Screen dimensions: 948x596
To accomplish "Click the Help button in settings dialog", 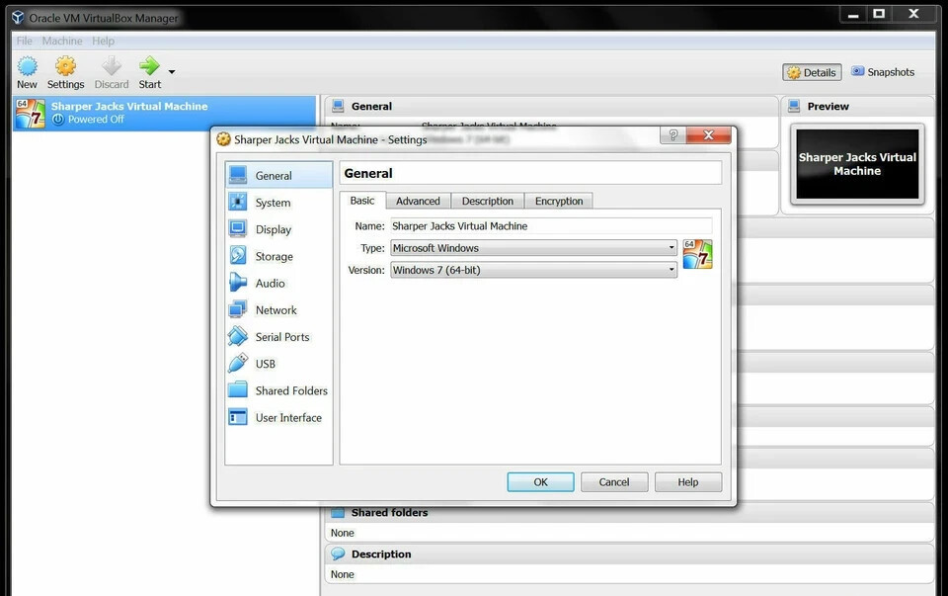I will point(687,482).
